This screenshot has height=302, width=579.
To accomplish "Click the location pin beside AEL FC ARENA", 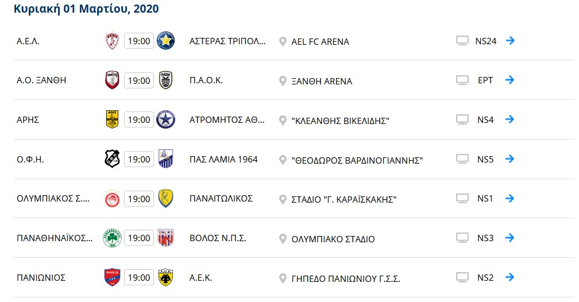I will coord(282,41).
